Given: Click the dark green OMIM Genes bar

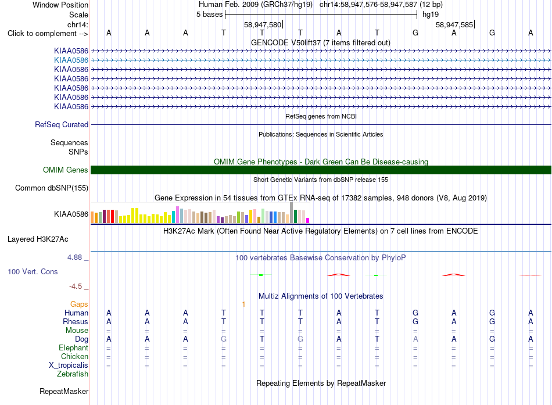Looking at the screenshot, I should [321, 170].
